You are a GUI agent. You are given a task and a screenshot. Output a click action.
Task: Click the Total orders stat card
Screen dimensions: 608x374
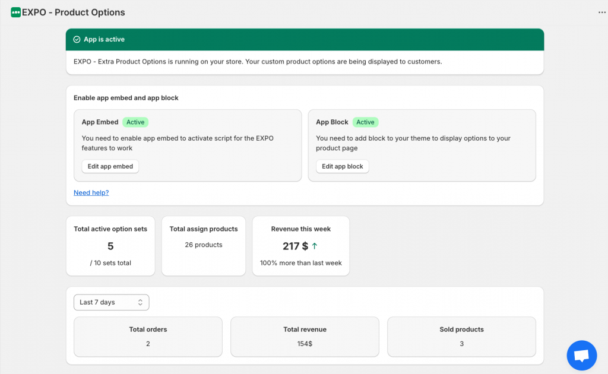[148, 337]
